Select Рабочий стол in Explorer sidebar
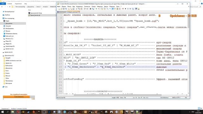The width and height of the screenshot is (203, 114). 10,36
